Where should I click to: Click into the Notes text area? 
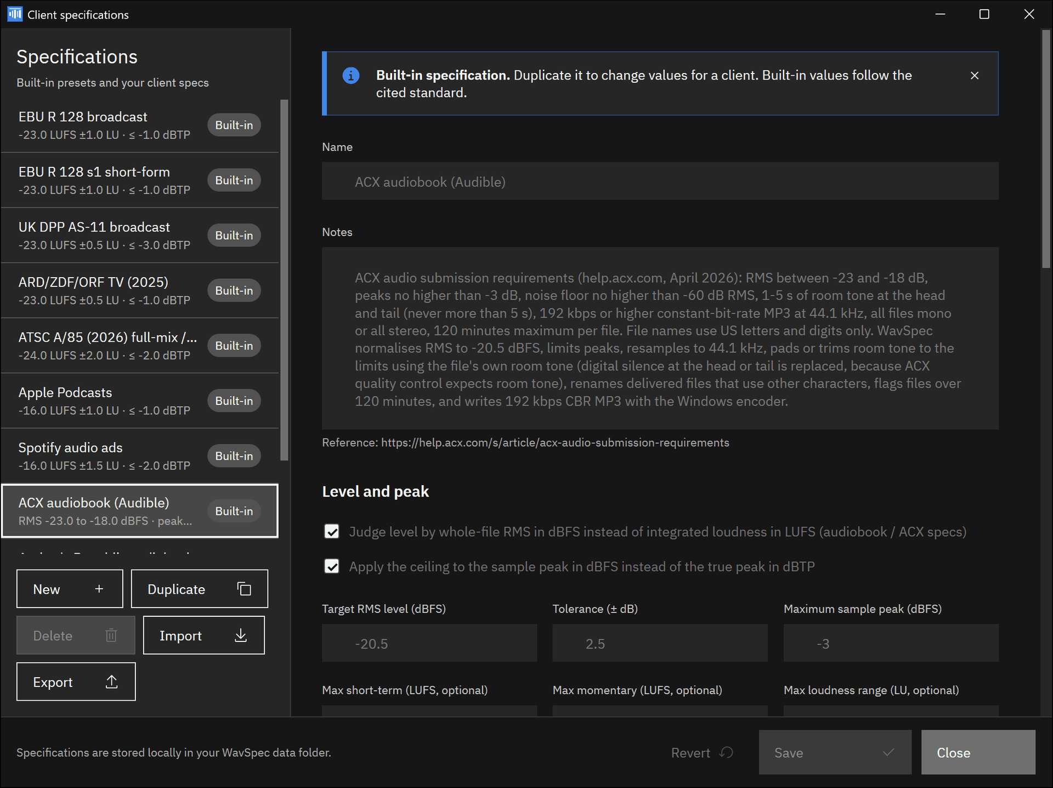tap(660, 339)
